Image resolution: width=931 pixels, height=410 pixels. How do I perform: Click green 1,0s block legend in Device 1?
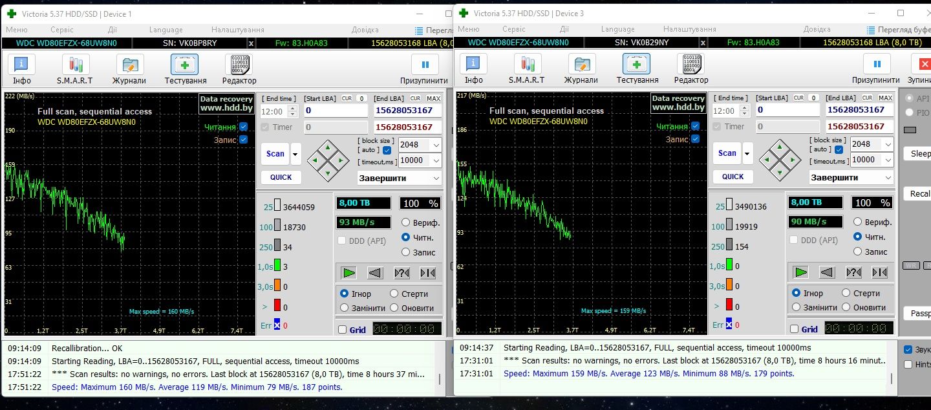coord(277,266)
